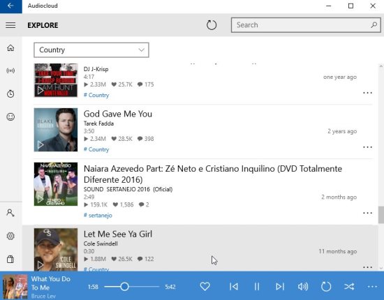Screen dimensions: 384x300
Task: Open more options for God Gave Me You
Action: click(x=367, y=147)
